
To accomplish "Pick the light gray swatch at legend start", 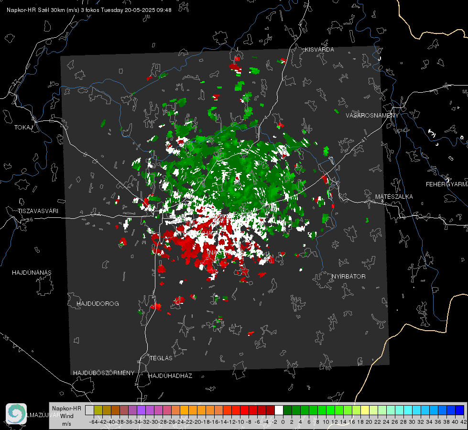I will point(89,410).
